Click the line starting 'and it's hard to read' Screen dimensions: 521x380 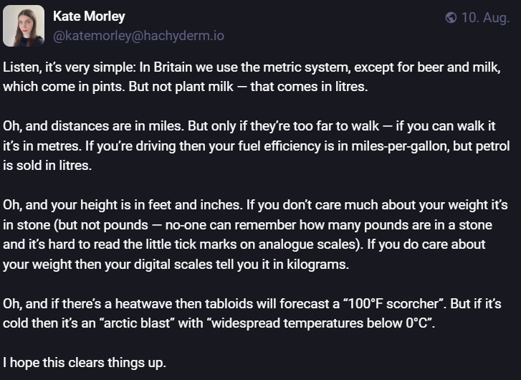coord(244,244)
